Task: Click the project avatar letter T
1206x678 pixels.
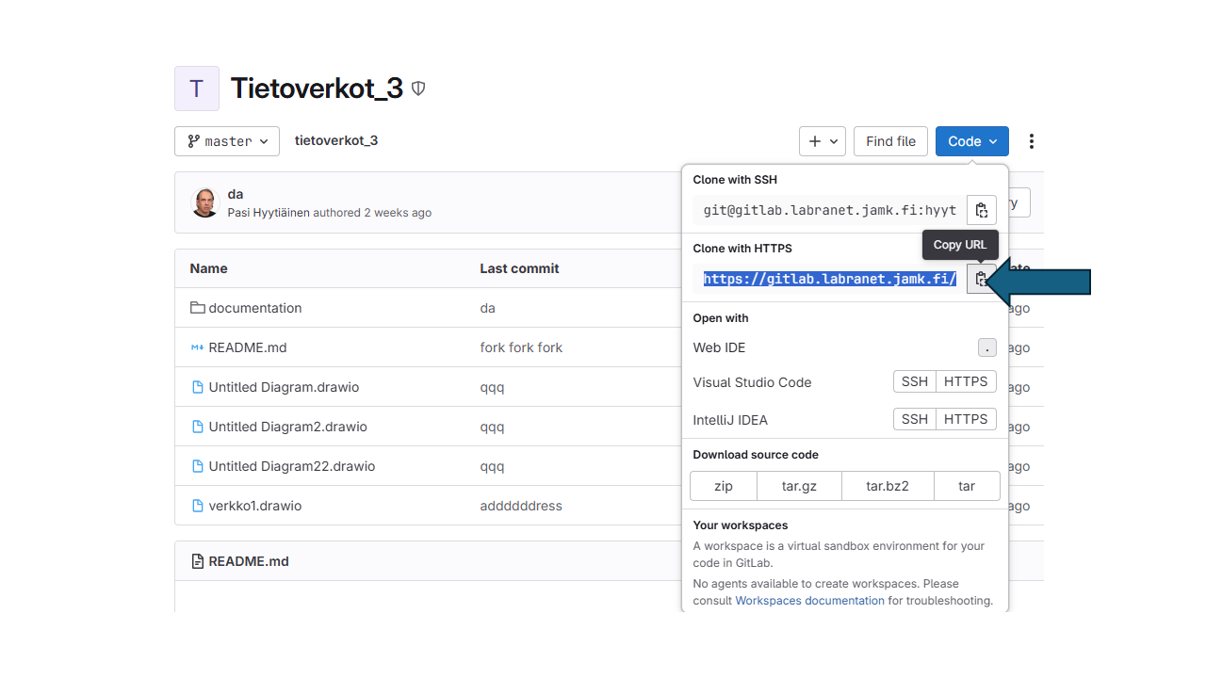Action: 197,89
